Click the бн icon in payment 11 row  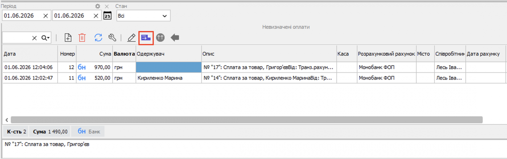(x=82, y=78)
